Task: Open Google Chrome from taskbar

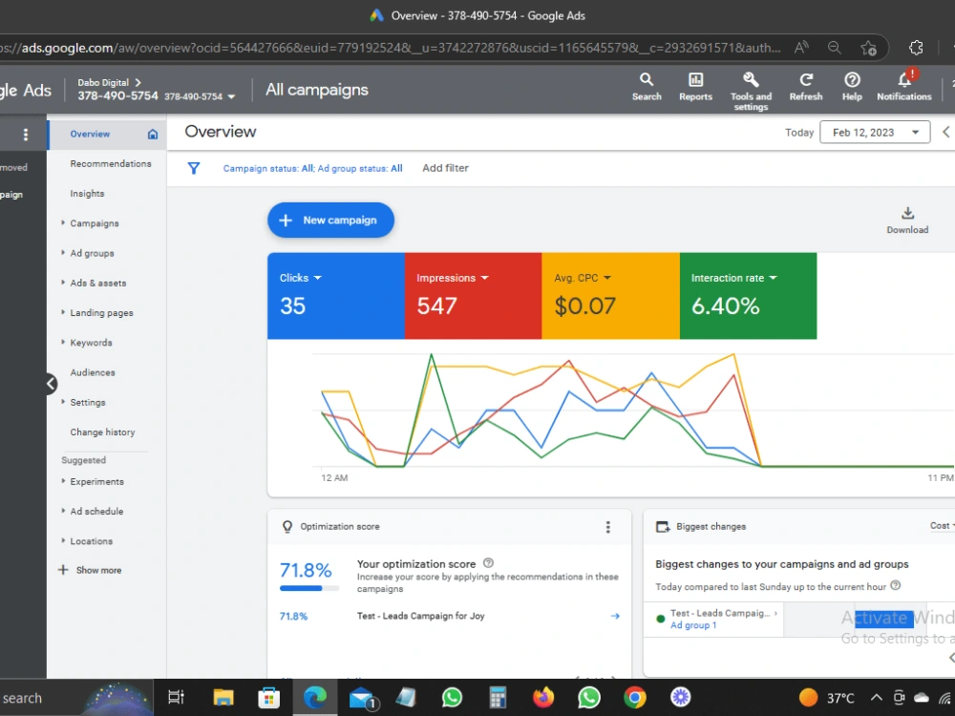Action: tap(635, 698)
